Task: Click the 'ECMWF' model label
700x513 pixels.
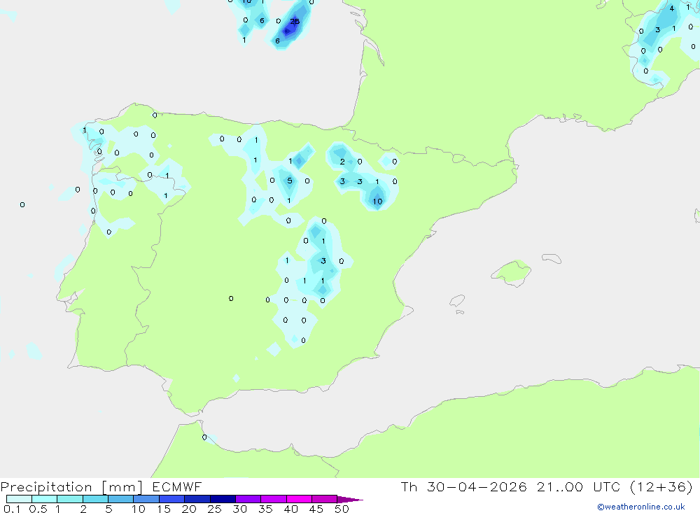Action: (x=177, y=486)
